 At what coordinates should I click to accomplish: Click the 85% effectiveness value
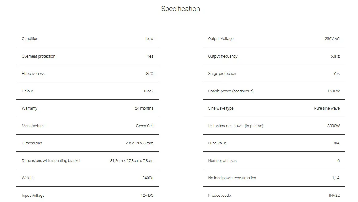click(x=149, y=74)
